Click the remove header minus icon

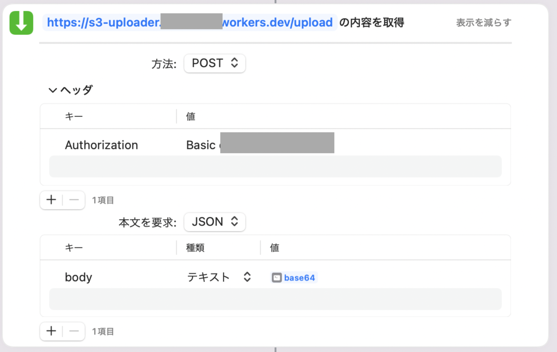point(74,200)
